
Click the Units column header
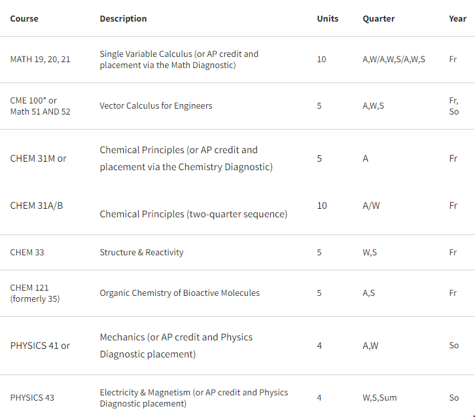coord(327,18)
